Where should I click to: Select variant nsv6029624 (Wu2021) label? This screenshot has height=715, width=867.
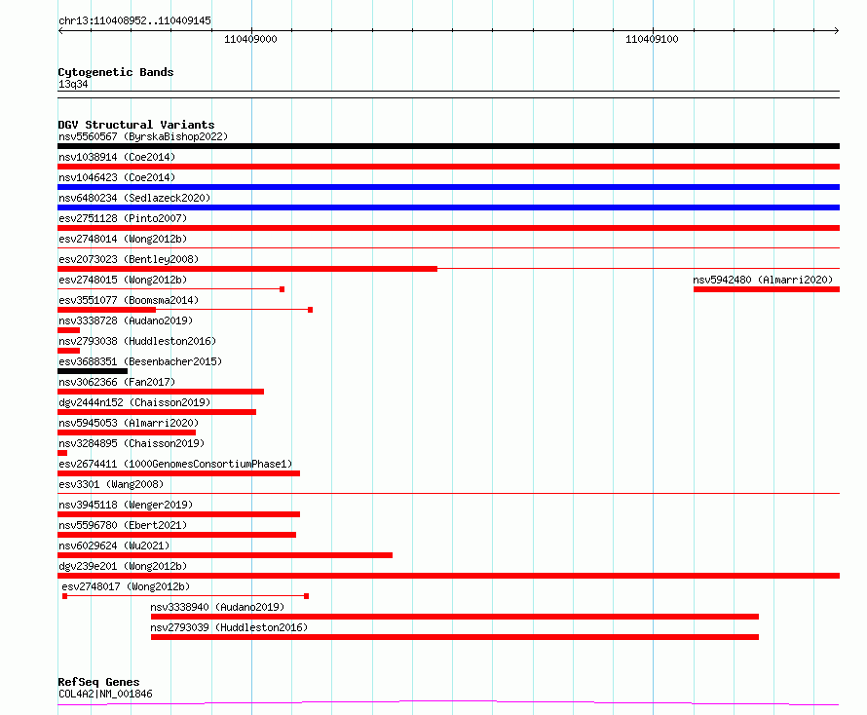point(114,546)
